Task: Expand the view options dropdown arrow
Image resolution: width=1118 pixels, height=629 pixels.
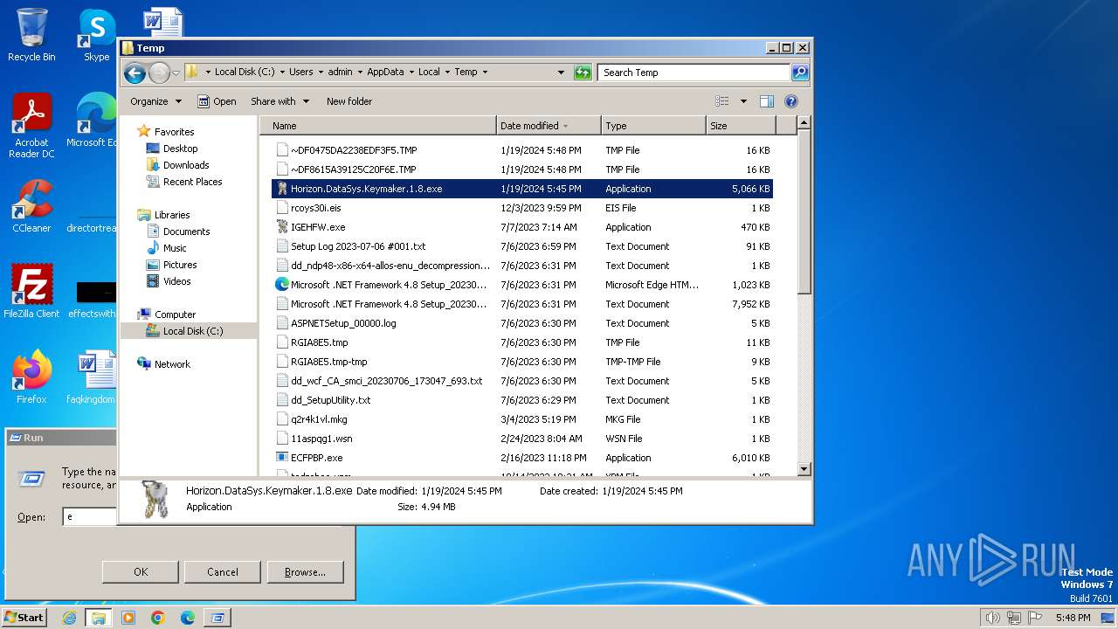Action: 743,101
